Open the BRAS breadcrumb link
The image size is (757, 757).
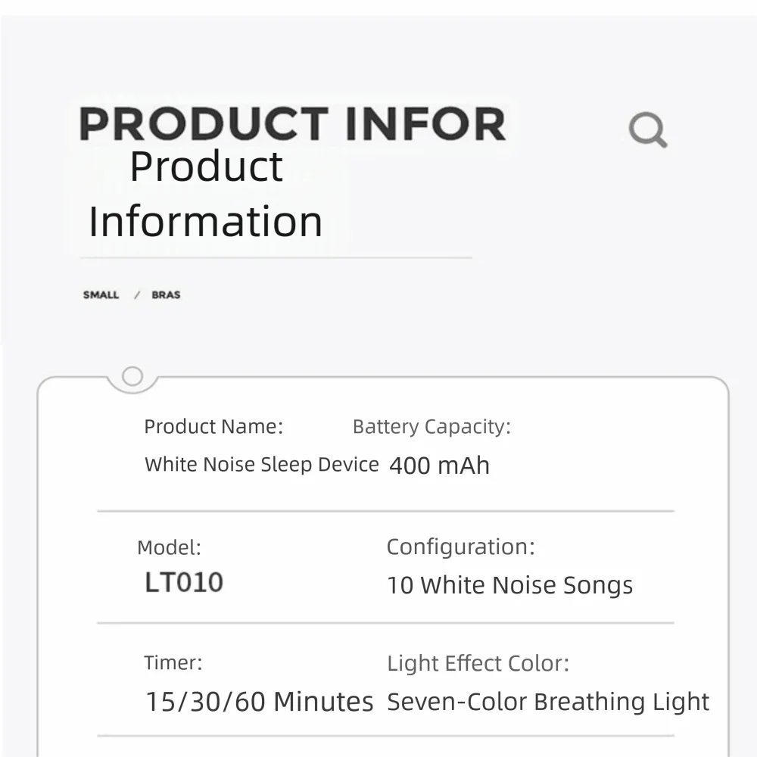tap(166, 295)
